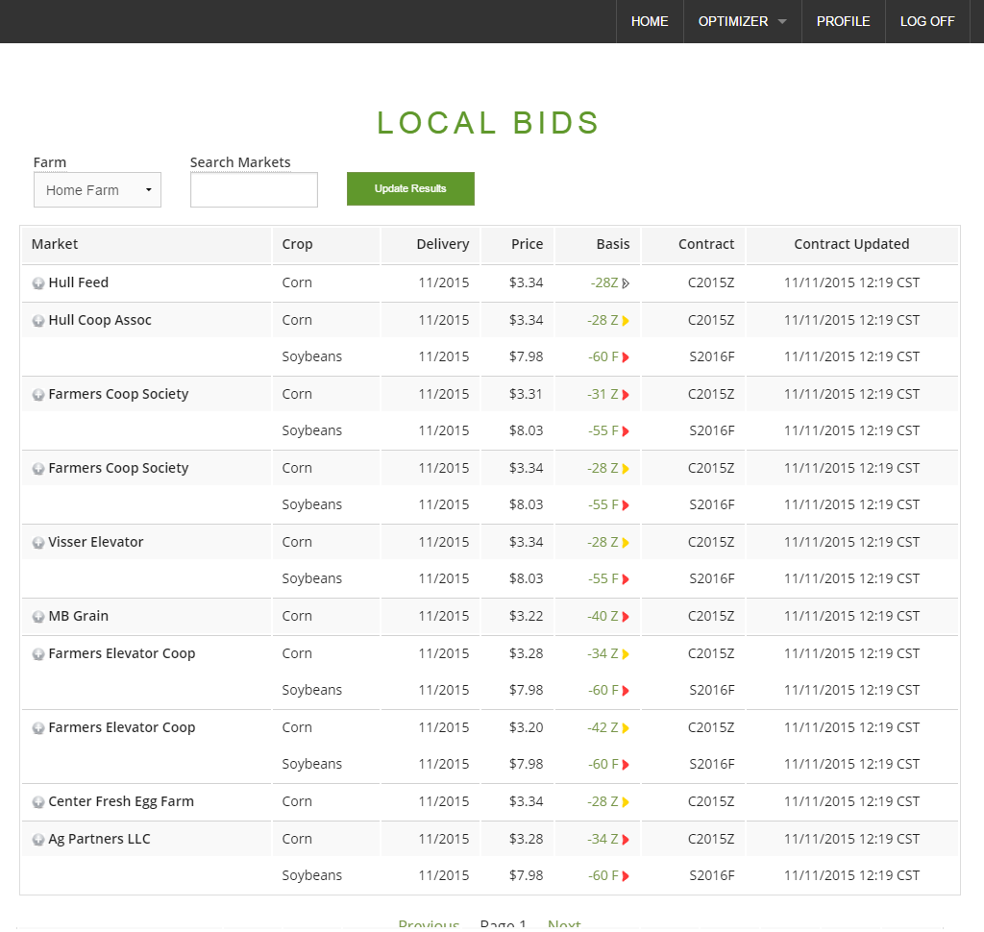Screen dimensions: 984x932
Task: Expand the Hull Coop Assoc market row
Action: [x=38, y=321]
